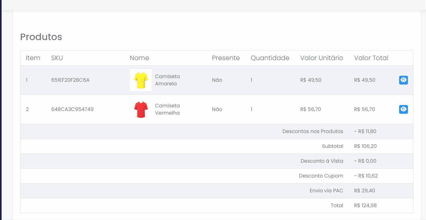Screen dimensions: 426x220
Task: Select the Camiseta Amarela product name
Action: point(167,80)
